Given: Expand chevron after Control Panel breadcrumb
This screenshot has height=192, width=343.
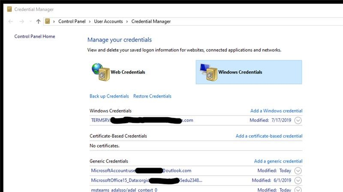Looking at the screenshot, I should [90, 22].
